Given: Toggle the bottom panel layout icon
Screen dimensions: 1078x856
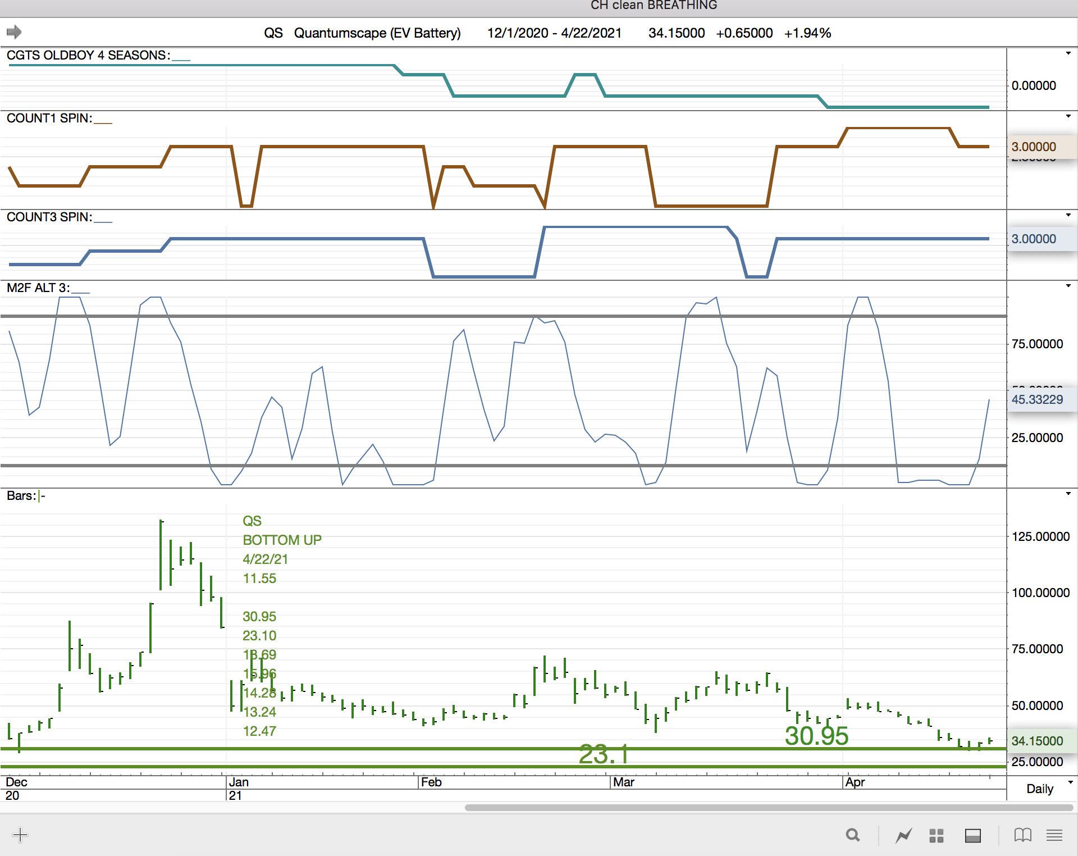Looking at the screenshot, I should (972, 835).
